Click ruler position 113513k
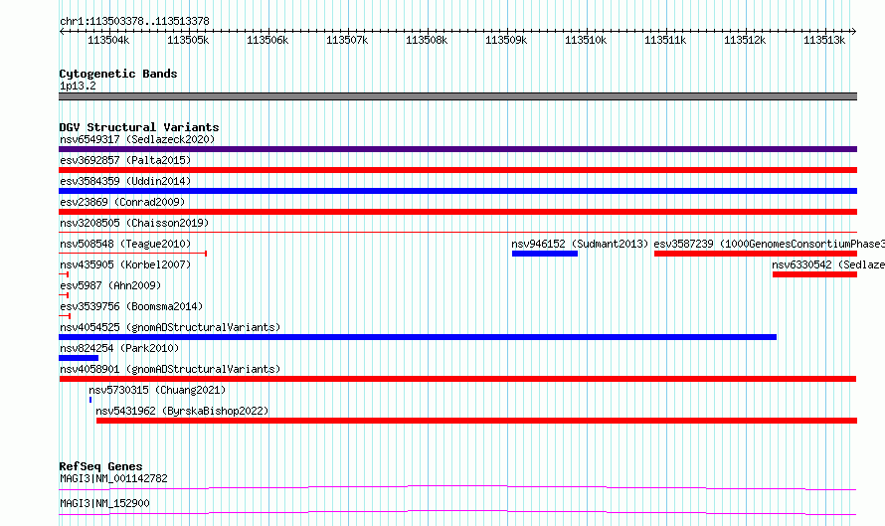 pos(824,40)
